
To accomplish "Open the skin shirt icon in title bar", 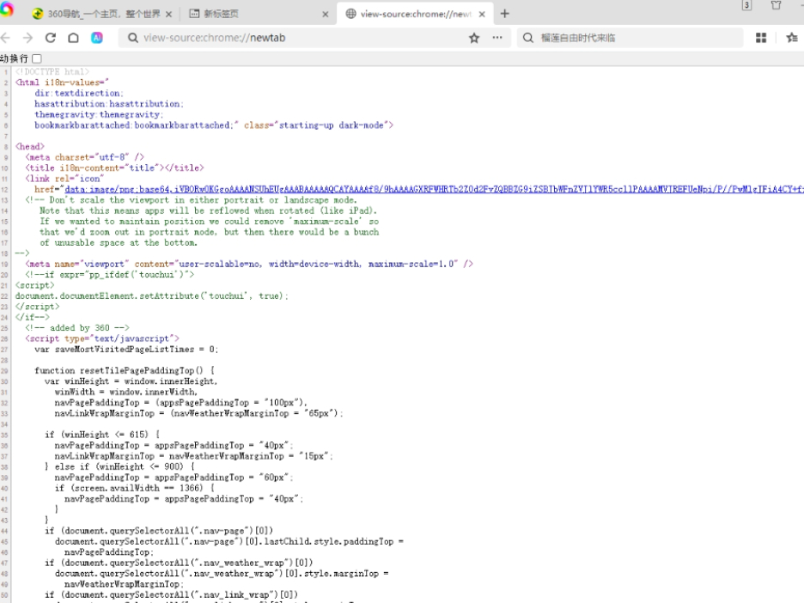I will click(777, 5).
